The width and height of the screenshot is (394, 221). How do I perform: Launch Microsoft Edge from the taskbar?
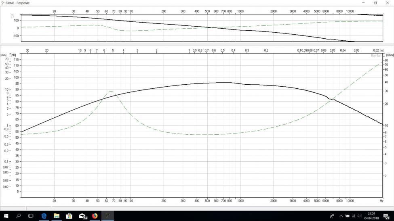(x=44, y=216)
